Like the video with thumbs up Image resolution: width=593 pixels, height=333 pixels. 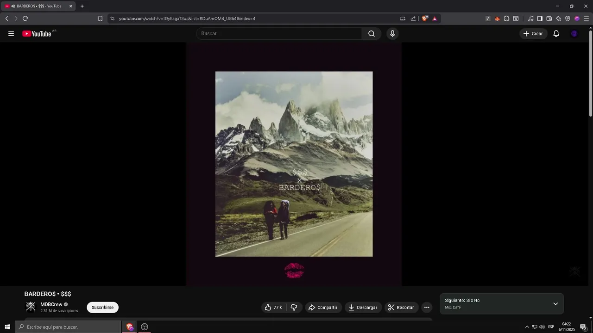(273, 308)
